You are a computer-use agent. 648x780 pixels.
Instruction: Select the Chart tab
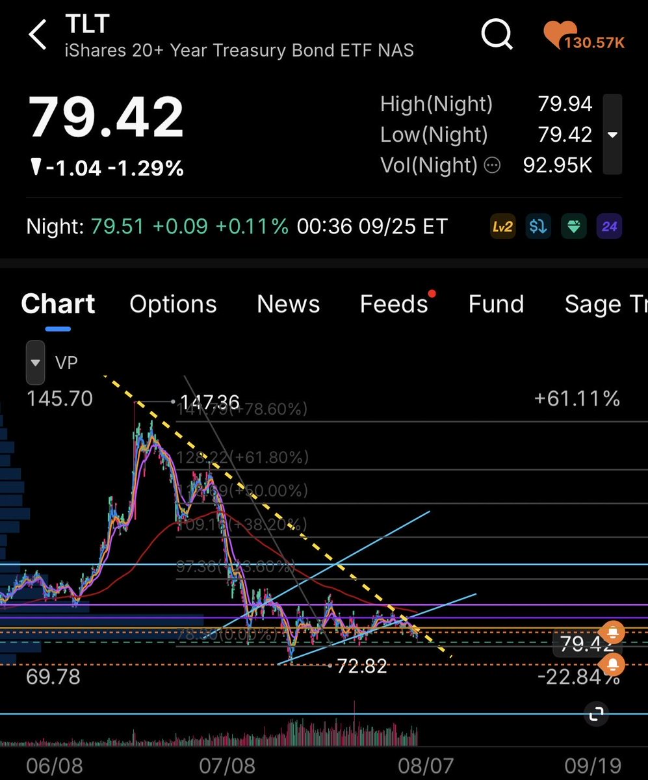(58, 304)
